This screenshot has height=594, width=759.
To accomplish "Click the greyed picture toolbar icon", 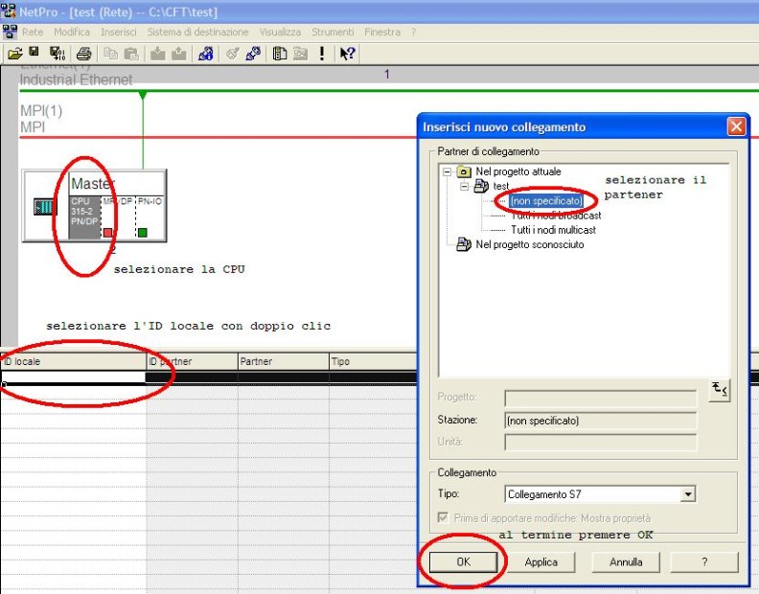I will pos(301,54).
